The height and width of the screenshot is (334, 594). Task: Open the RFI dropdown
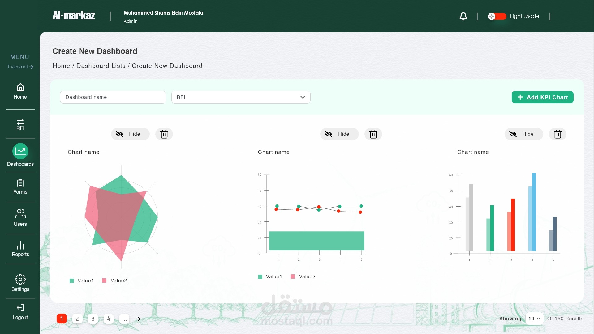[x=241, y=97]
